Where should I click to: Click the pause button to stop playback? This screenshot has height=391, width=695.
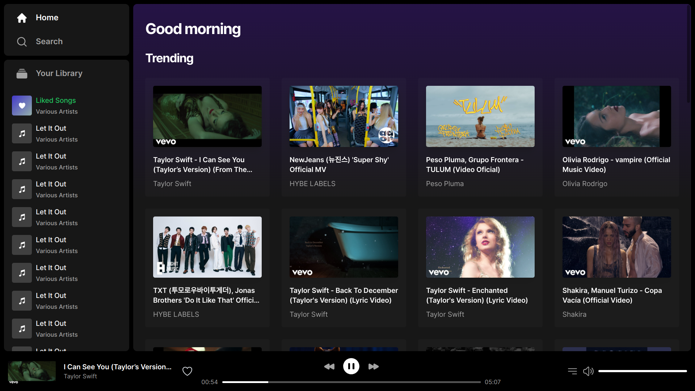pyautogui.click(x=351, y=366)
